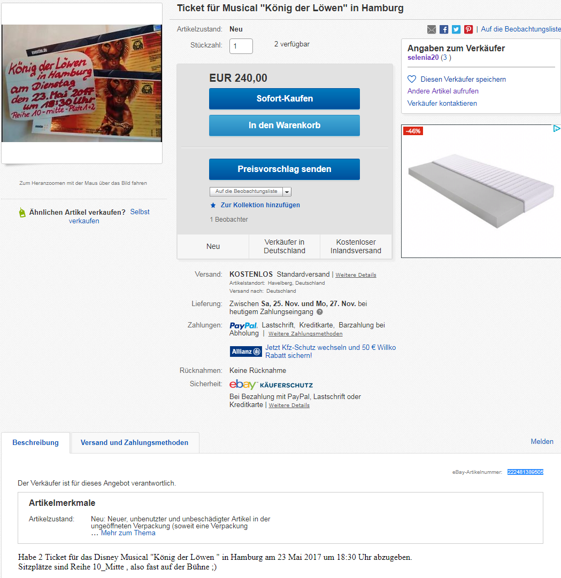Click the star icon for Kollektion
This screenshot has height=578, width=561.
(213, 205)
